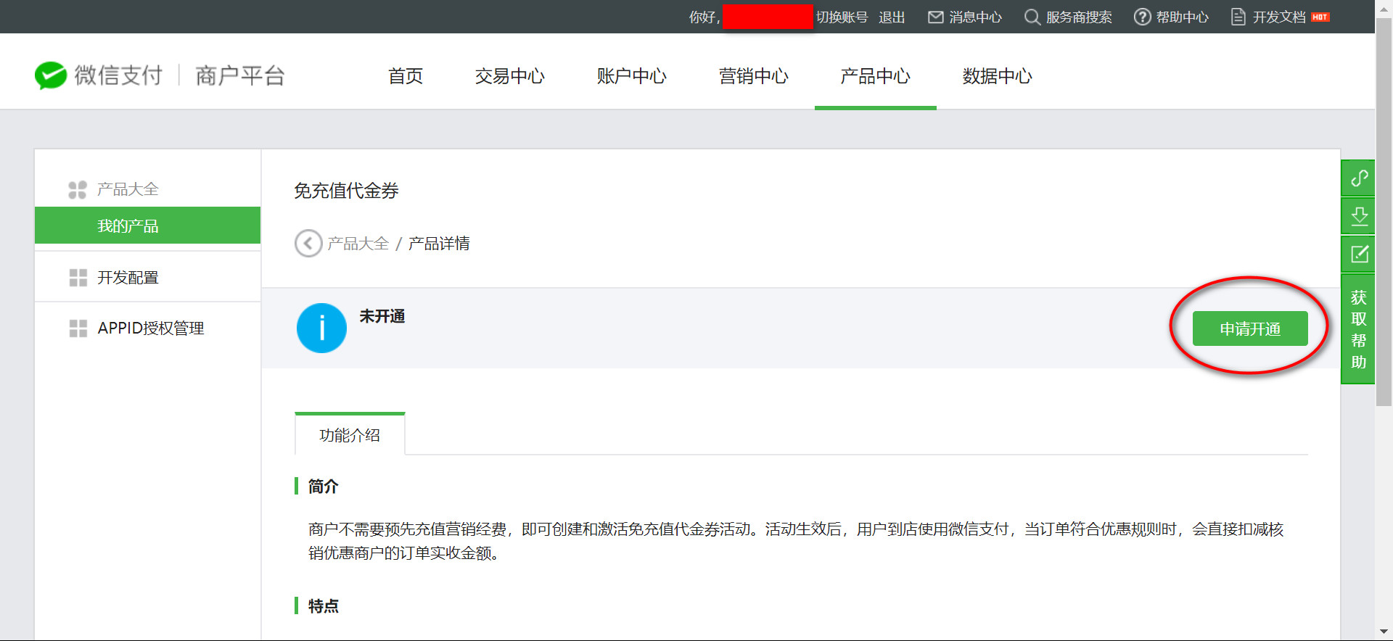
Task: Open the 账户中心 navigation tab
Action: [x=632, y=75]
